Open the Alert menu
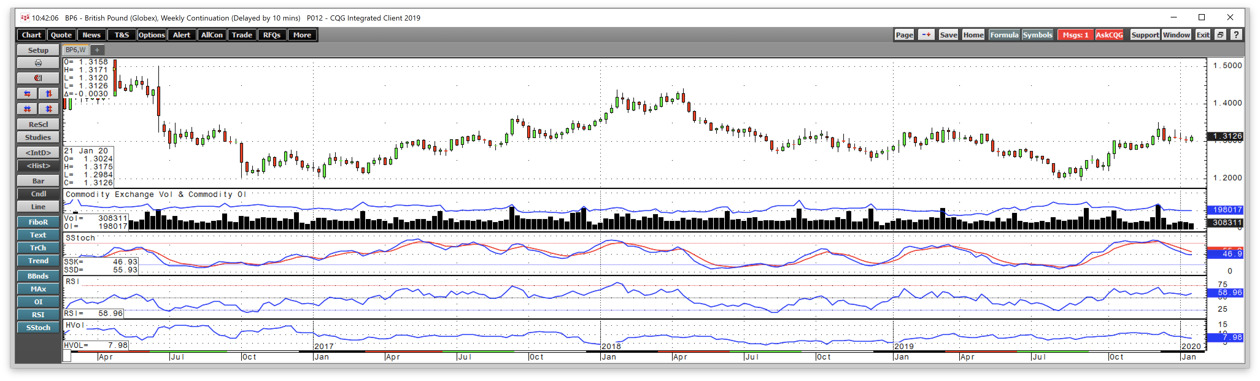Screen dimensions: 1260x381 pos(181,35)
